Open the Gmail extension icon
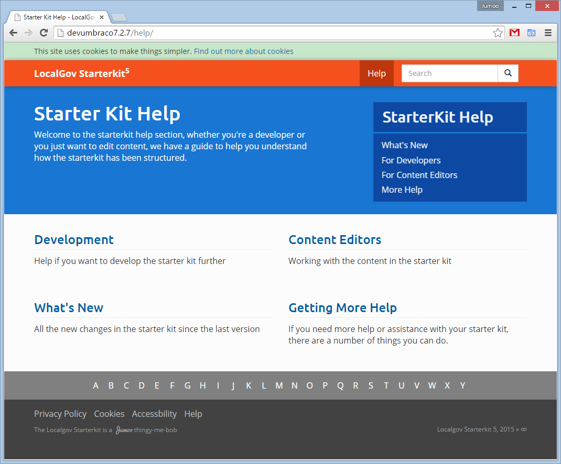The height and width of the screenshot is (464, 561). 514,33
